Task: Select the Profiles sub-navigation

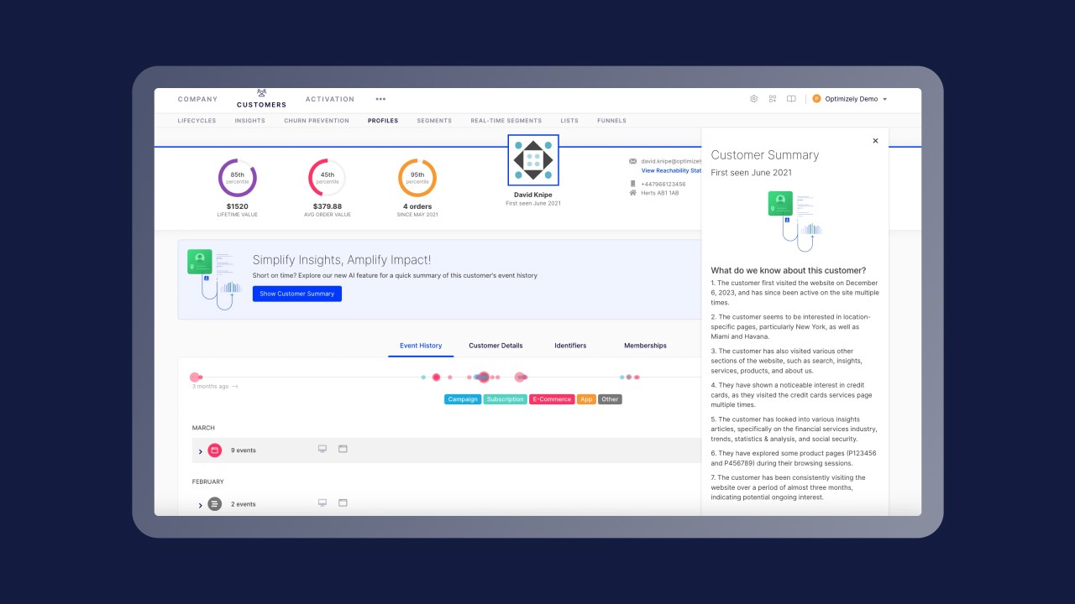Action: [383, 121]
